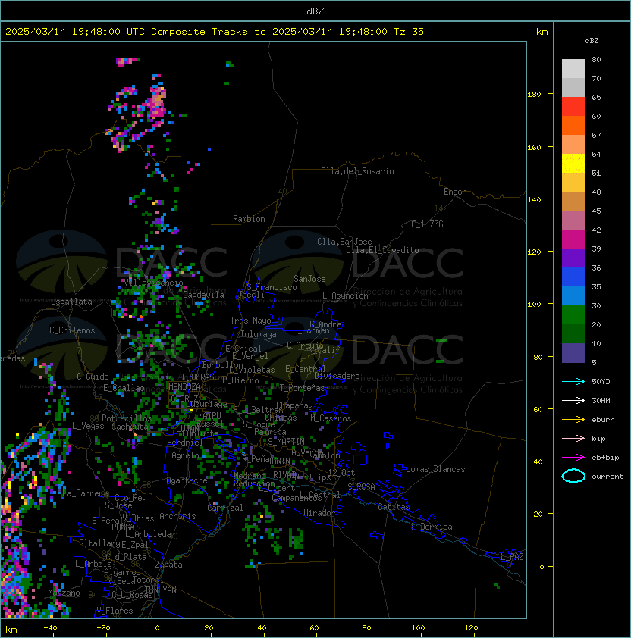Click the 140 km tick label

[534, 199]
